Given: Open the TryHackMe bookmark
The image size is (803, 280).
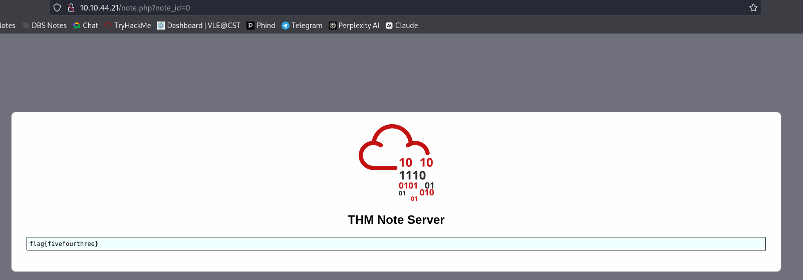Looking at the screenshot, I should pos(128,26).
